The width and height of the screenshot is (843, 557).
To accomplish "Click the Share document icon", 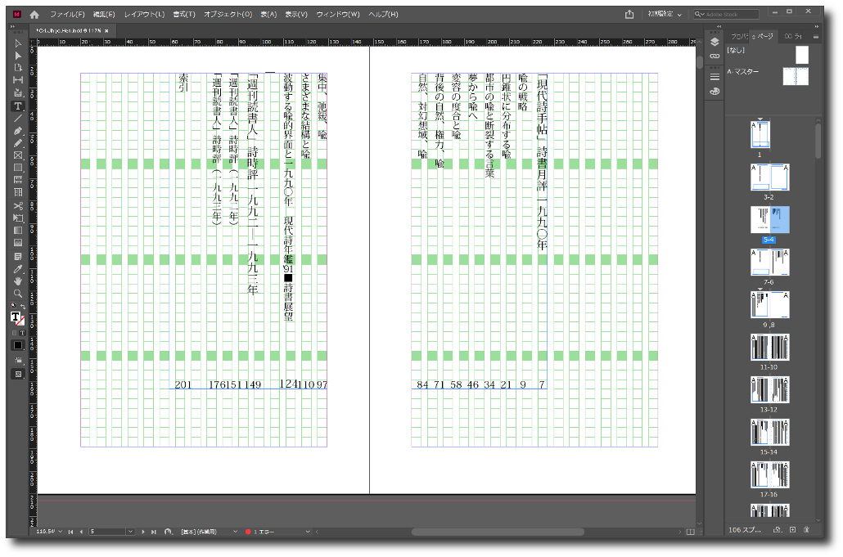I will (x=629, y=14).
